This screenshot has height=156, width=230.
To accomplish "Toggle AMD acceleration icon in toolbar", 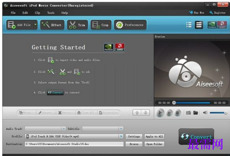I will point(222,25).
